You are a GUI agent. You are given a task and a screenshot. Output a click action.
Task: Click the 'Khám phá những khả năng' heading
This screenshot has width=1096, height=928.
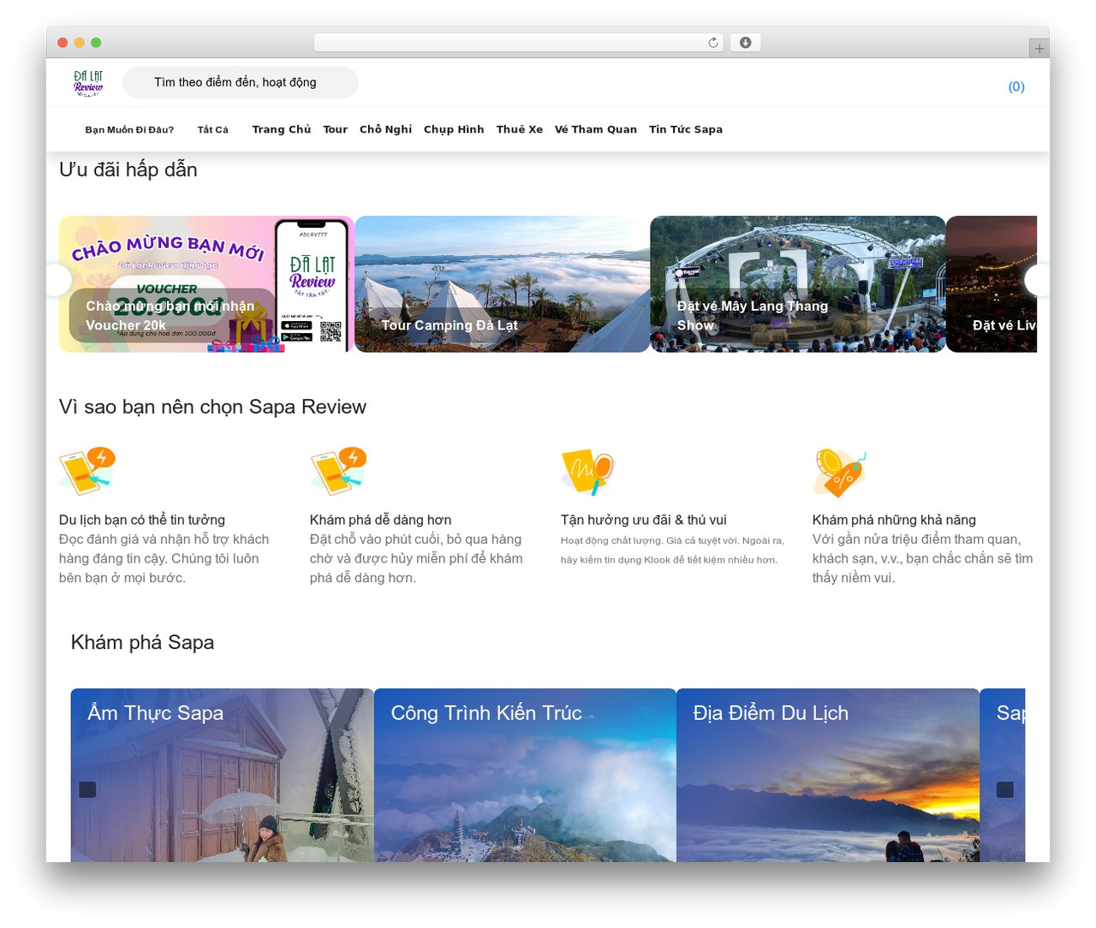[894, 520]
